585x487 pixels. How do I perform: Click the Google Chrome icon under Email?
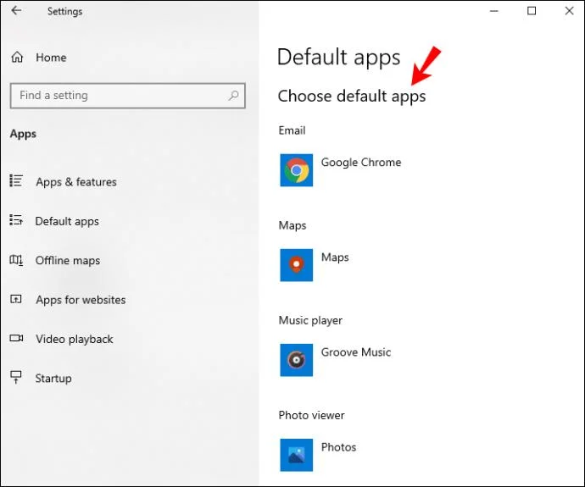[297, 170]
